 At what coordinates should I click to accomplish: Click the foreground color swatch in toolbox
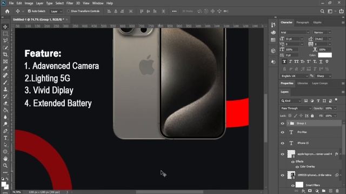4,184
